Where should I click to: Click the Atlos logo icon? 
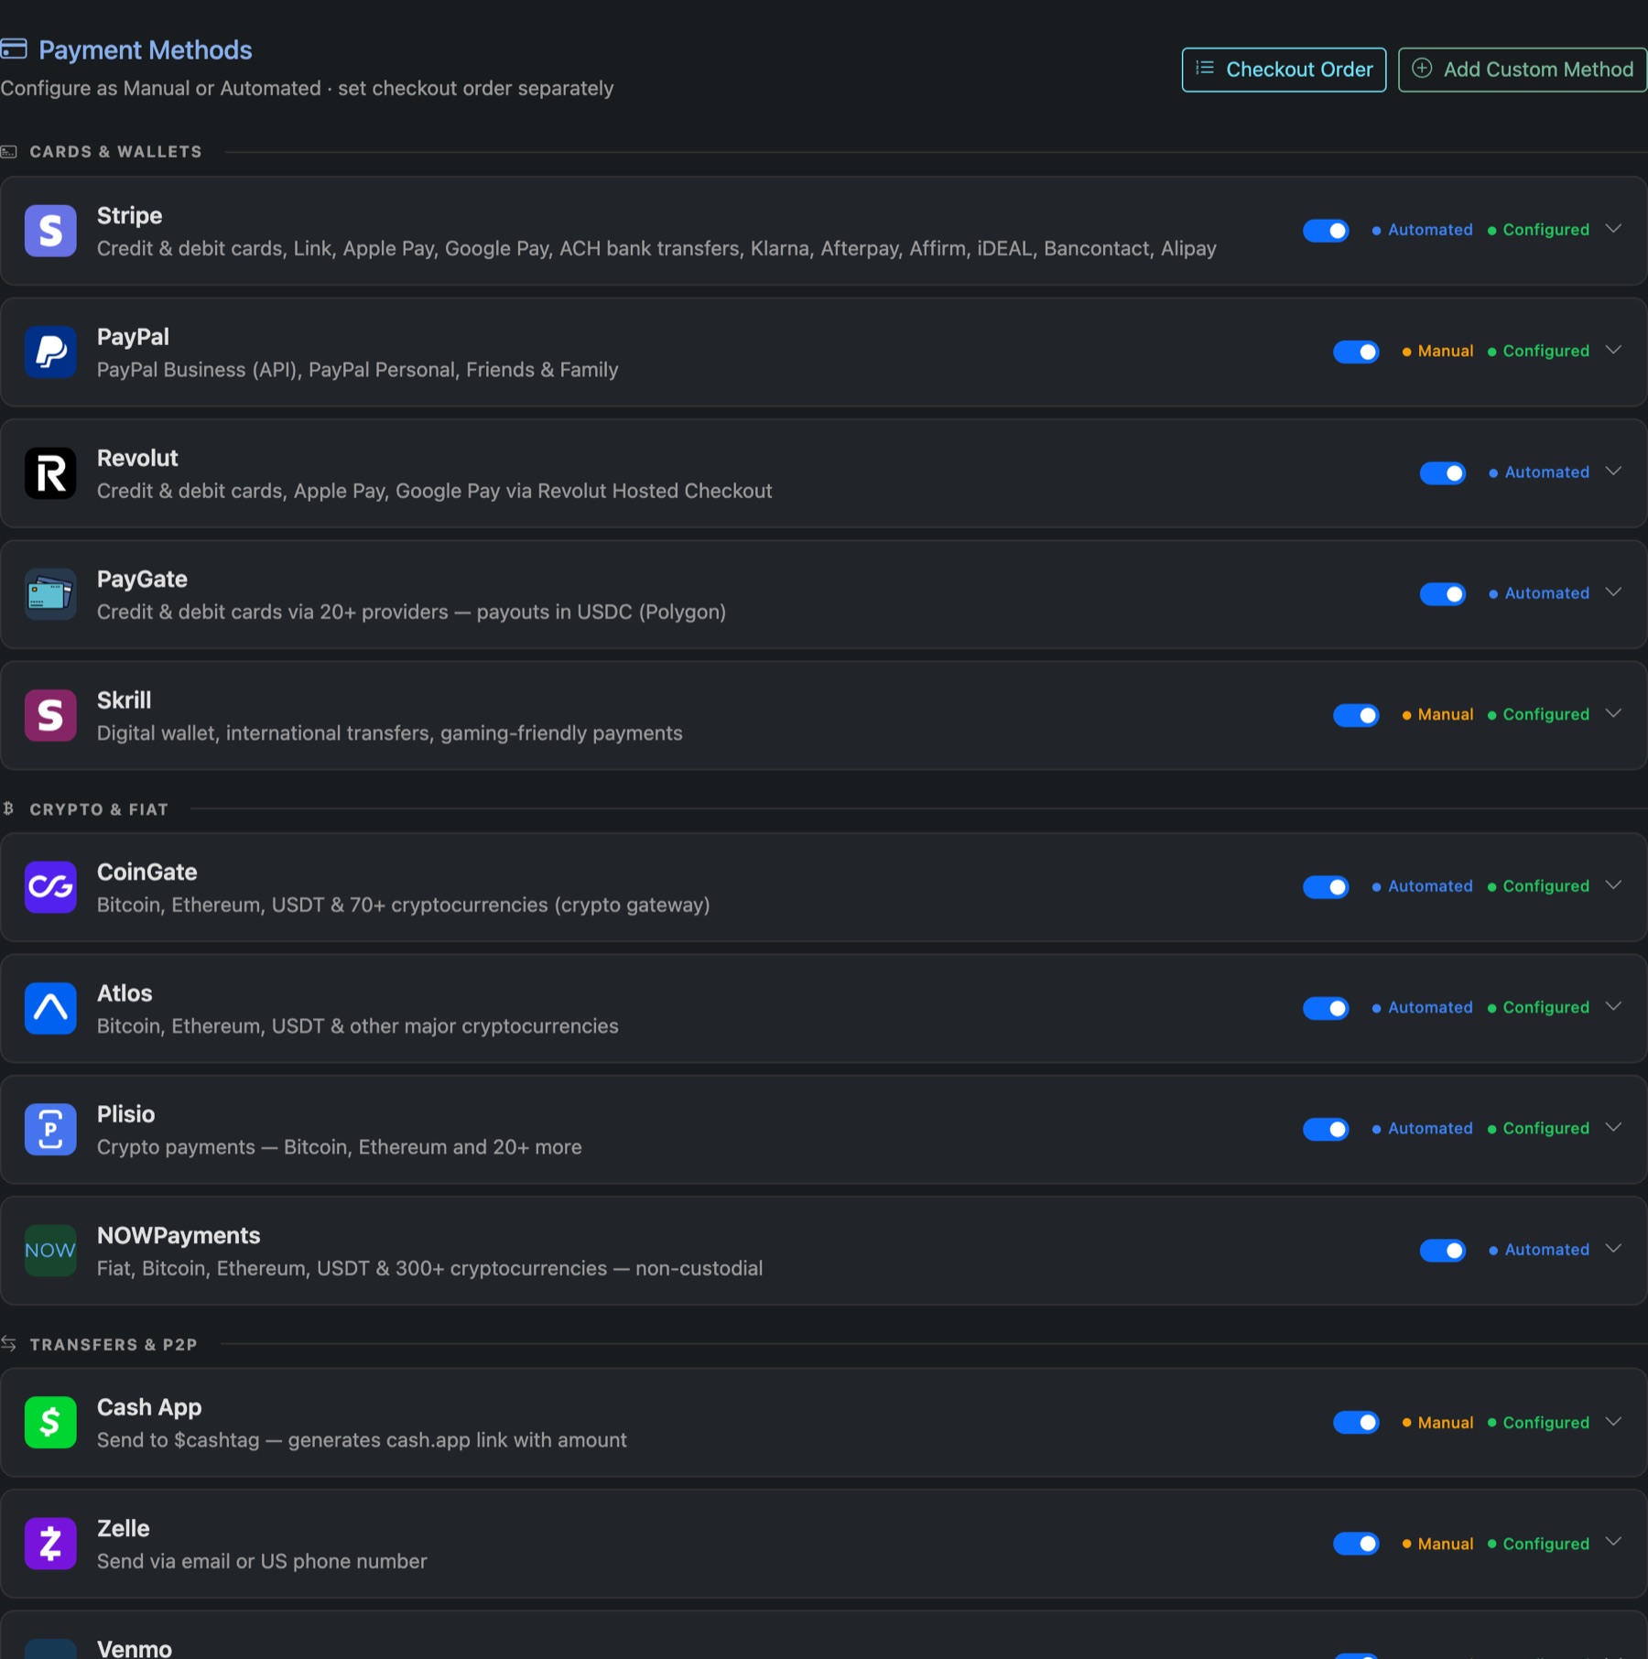click(50, 1008)
